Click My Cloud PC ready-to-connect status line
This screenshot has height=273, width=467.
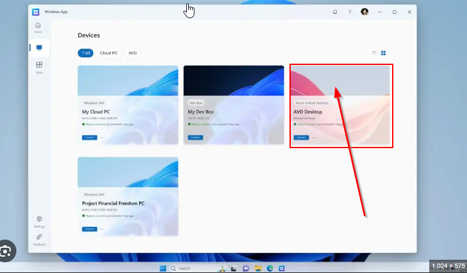coord(108,124)
